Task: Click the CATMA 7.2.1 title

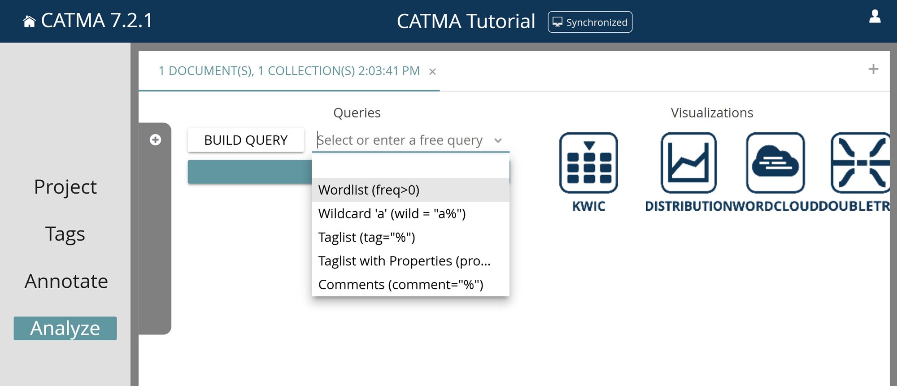Action: (x=97, y=21)
